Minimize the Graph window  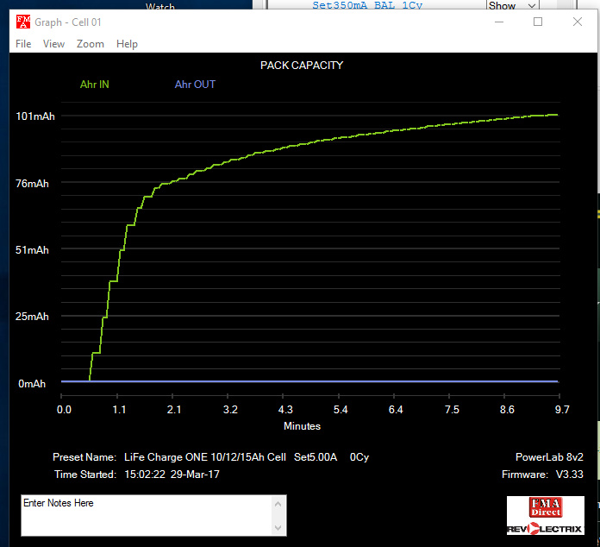click(x=498, y=22)
